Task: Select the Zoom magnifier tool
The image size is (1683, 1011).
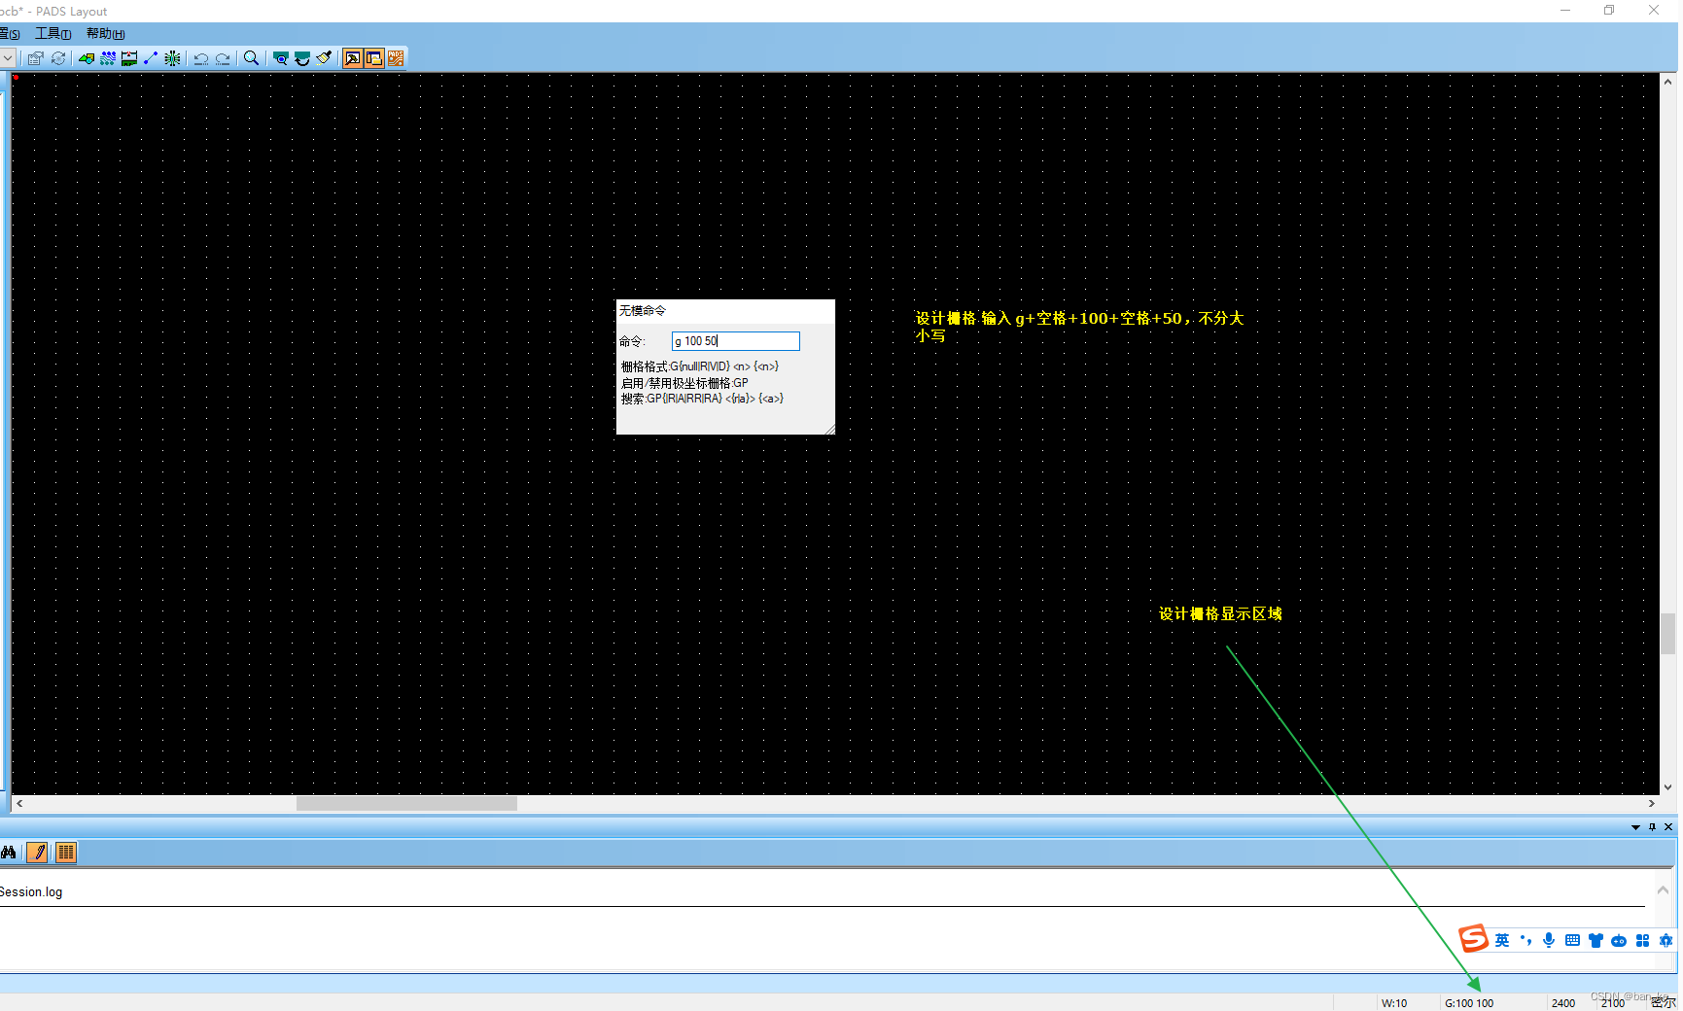Action: (251, 58)
